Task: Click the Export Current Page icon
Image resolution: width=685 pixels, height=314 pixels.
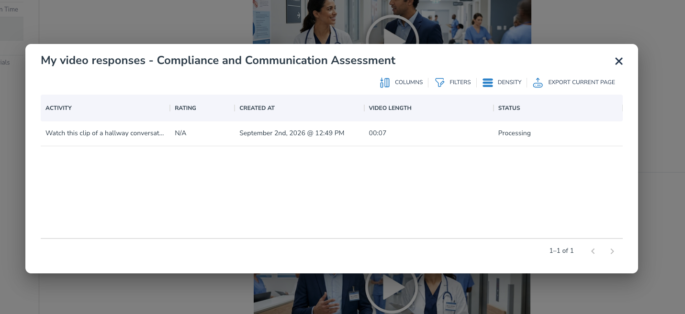Action: coord(538,83)
